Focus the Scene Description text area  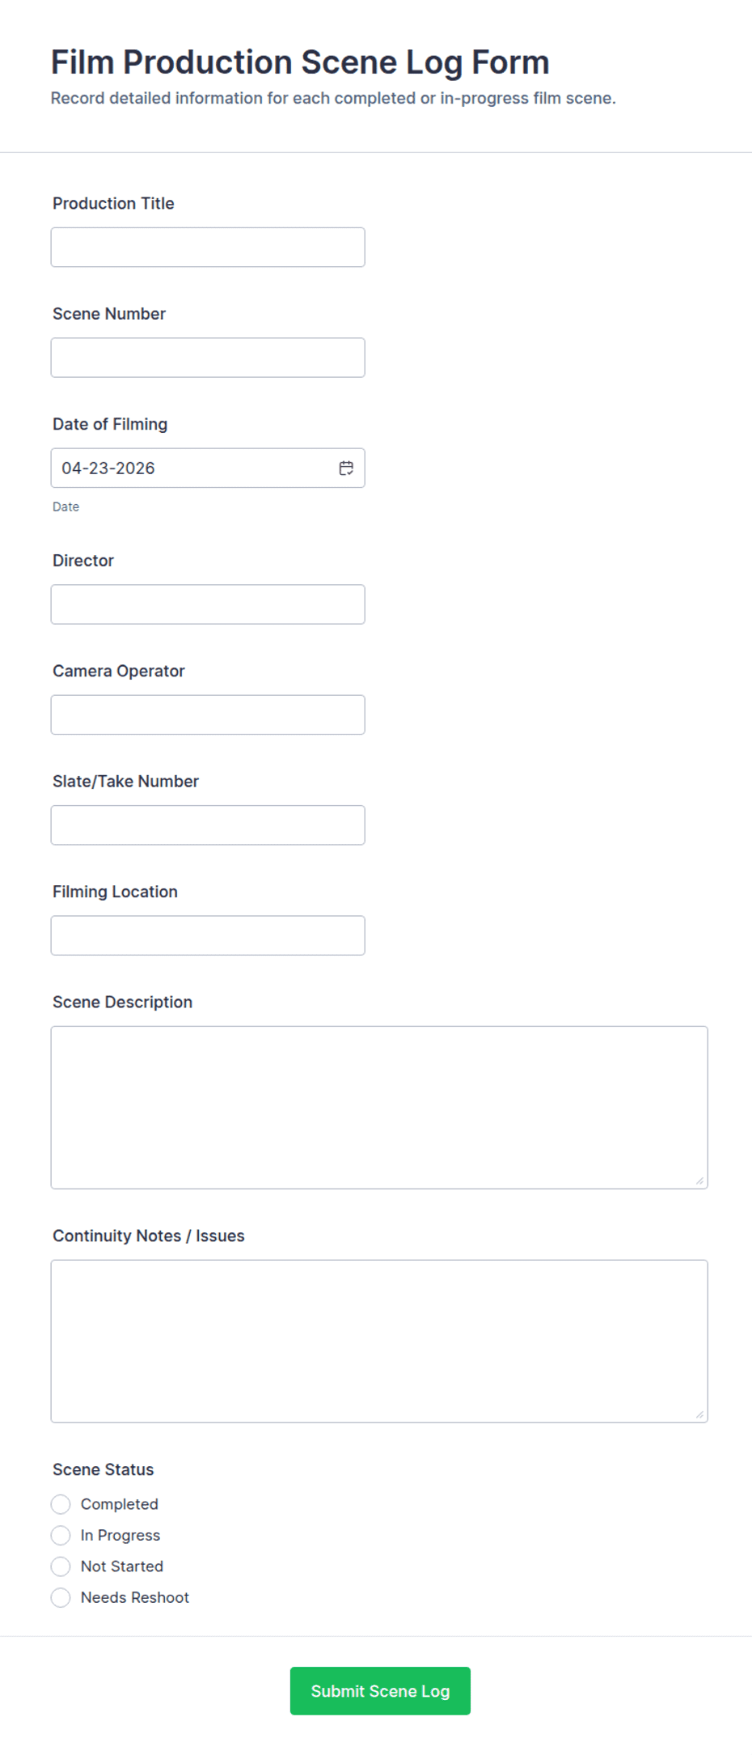pos(378,1107)
